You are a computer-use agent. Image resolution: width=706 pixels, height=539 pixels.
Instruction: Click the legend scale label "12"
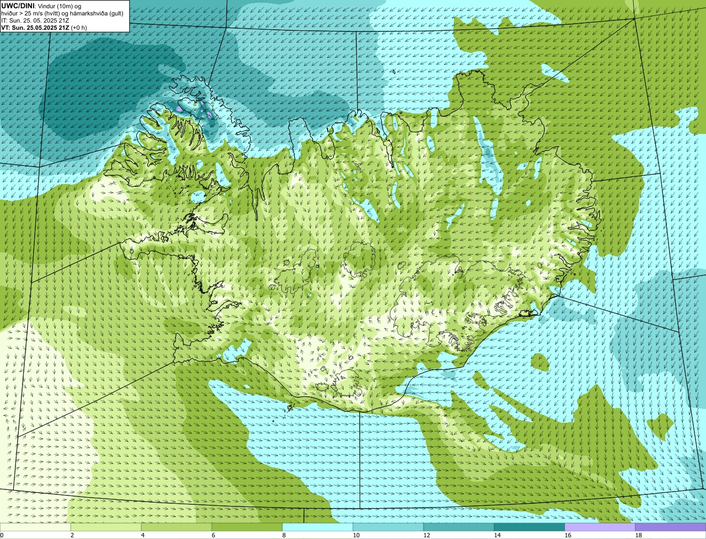click(x=427, y=535)
